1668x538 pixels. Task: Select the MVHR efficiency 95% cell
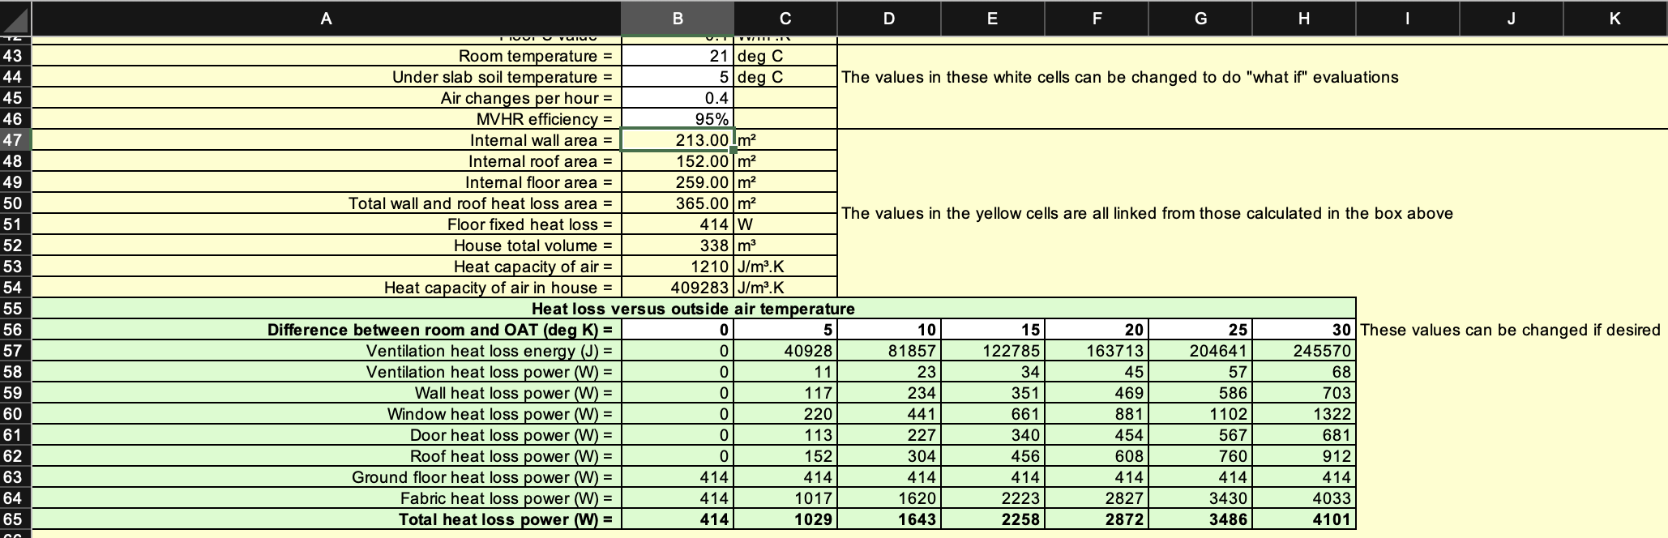(x=678, y=119)
